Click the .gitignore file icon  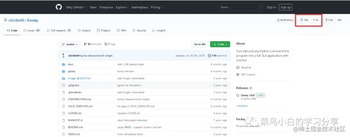64,85
